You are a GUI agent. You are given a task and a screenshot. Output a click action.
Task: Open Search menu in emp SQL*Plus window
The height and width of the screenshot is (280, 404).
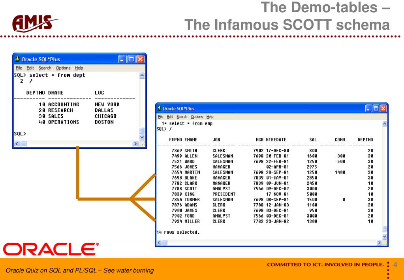(182, 117)
